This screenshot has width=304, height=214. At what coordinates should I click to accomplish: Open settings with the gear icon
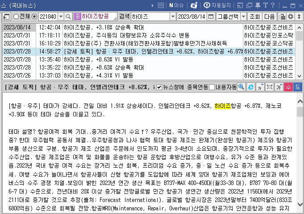click(291, 16)
